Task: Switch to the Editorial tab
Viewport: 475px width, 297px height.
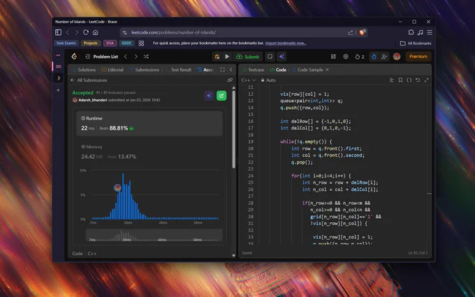Action: click(112, 70)
